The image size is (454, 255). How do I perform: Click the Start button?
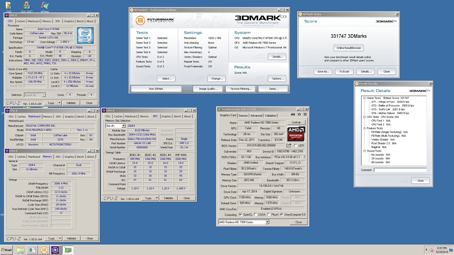[6, 250]
